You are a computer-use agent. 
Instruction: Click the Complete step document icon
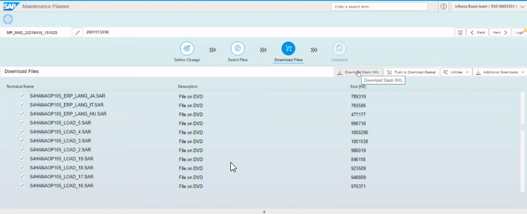pyautogui.click(x=339, y=49)
